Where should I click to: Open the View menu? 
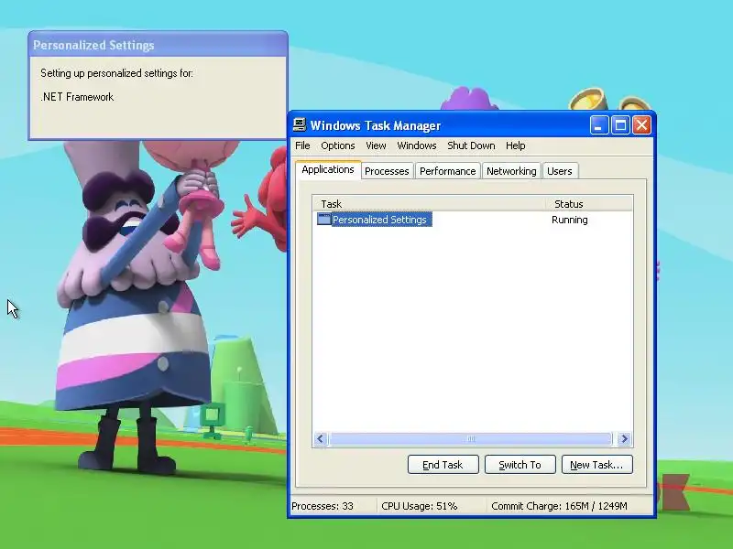(376, 145)
